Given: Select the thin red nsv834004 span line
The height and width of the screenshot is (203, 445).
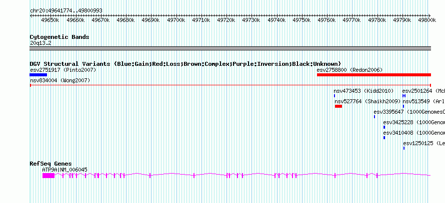Looking at the screenshot, I should pos(230,85).
